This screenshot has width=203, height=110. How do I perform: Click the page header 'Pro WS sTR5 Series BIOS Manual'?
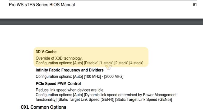(42, 5)
